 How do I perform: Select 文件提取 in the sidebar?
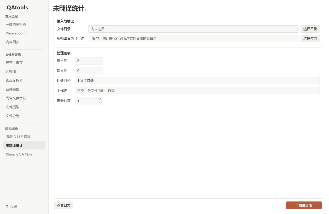point(24,107)
